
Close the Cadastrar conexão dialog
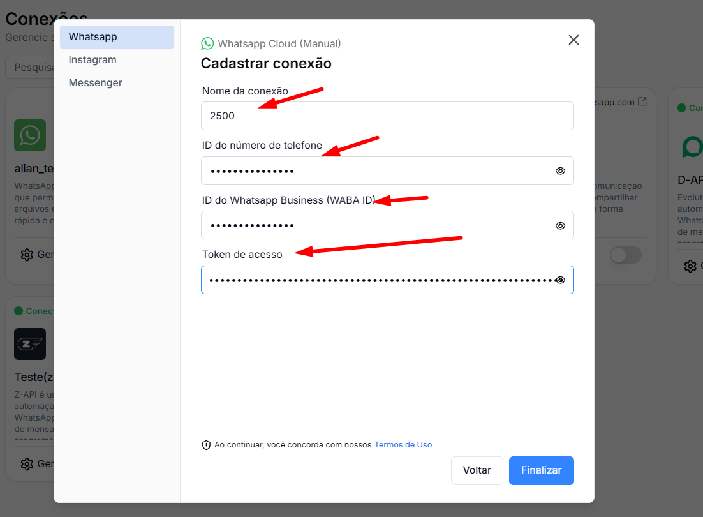(573, 40)
